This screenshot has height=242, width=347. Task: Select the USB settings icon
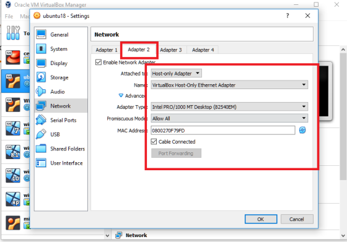tap(42, 134)
